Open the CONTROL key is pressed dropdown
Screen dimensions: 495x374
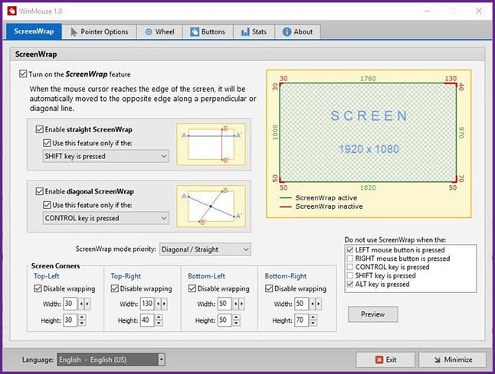click(106, 218)
